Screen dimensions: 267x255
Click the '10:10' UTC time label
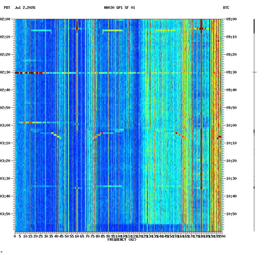pyautogui.click(x=231, y=143)
